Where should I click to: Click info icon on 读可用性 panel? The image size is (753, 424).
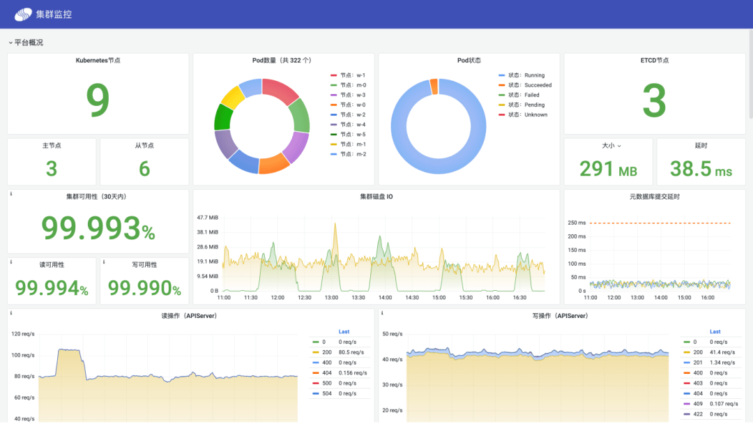tap(11, 262)
